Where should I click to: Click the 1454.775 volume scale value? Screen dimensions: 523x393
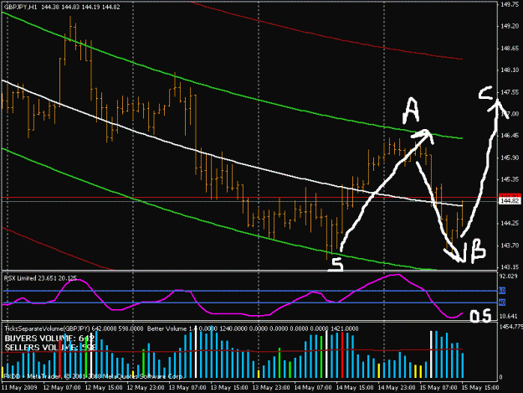(x=510, y=327)
